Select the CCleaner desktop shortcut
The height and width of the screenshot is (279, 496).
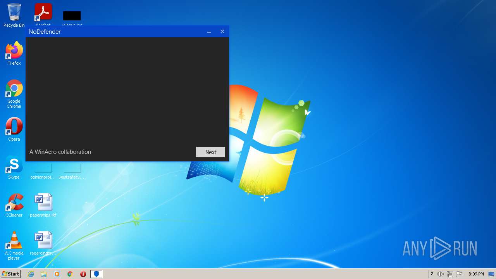pos(14,205)
